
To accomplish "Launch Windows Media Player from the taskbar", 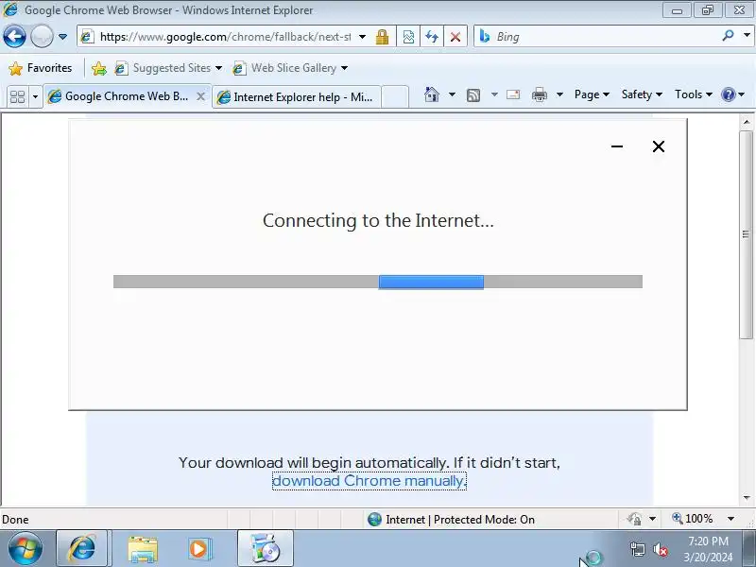I will [x=198, y=549].
